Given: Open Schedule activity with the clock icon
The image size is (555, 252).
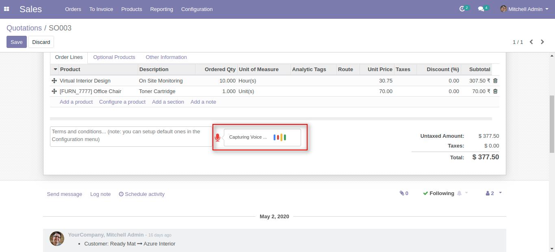Looking at the screenshot, I should point(141,194).
